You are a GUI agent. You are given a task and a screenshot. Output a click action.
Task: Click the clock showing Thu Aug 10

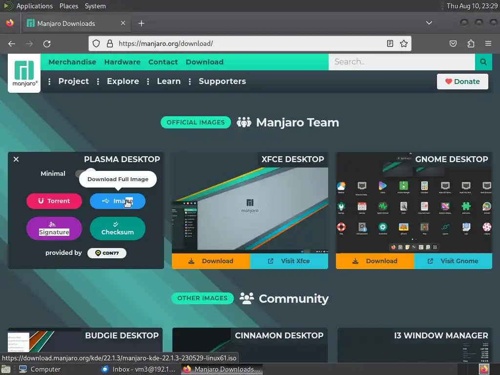[x=472, y=6]
